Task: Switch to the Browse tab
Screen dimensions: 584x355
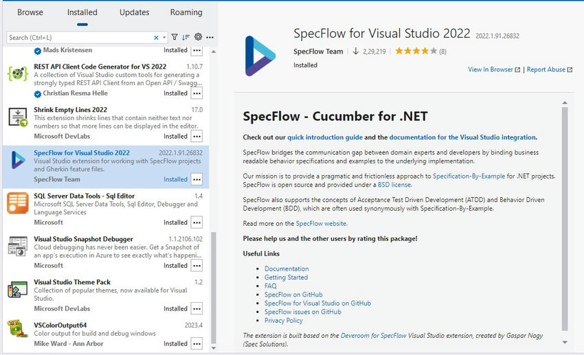Action: [x=30, y=12]
